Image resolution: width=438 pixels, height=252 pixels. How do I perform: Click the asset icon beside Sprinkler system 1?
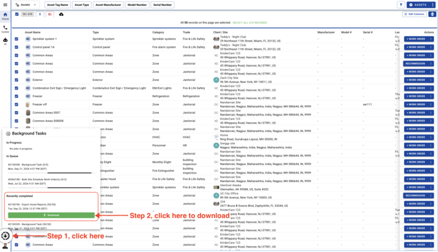point(27,39)
